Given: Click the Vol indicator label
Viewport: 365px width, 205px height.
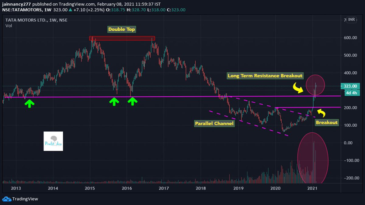Looking at the screenshot, I should click(x=9, y=26).
